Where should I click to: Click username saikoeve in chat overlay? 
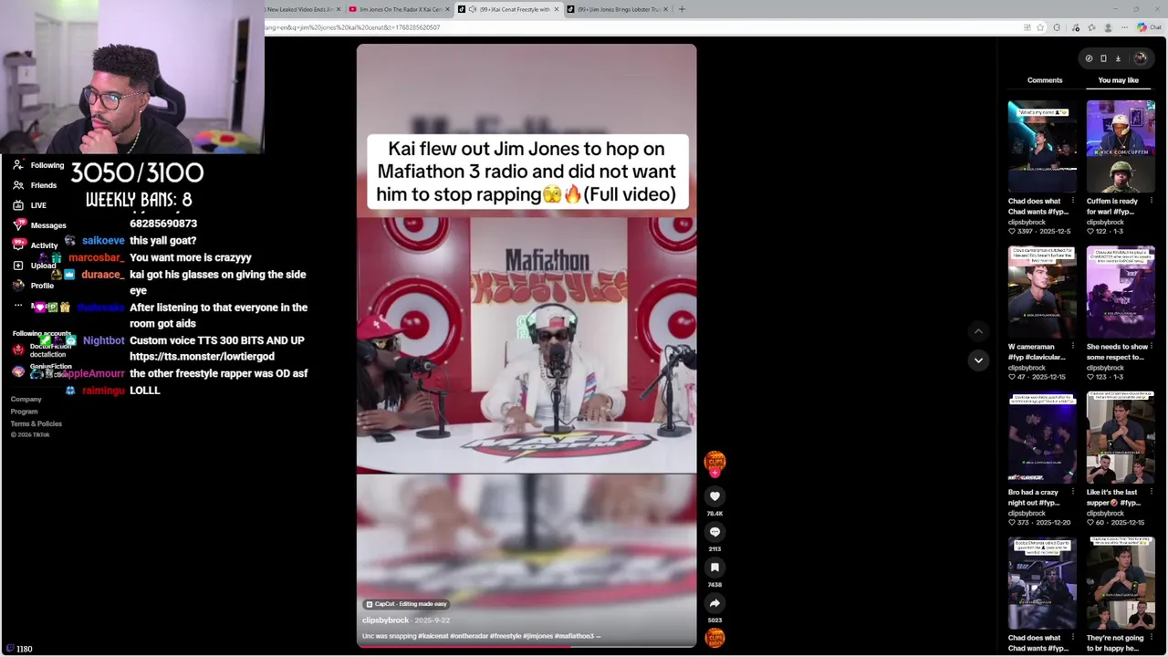coord(103,241)
